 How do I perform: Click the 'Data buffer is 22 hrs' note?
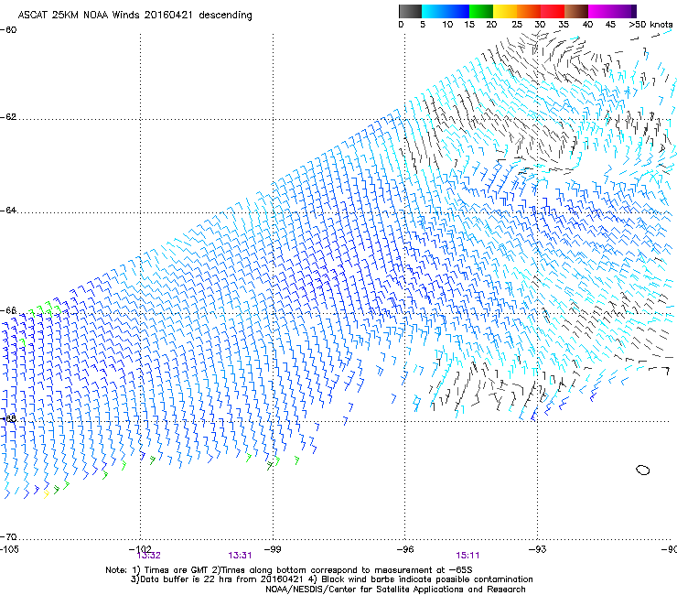331,579
